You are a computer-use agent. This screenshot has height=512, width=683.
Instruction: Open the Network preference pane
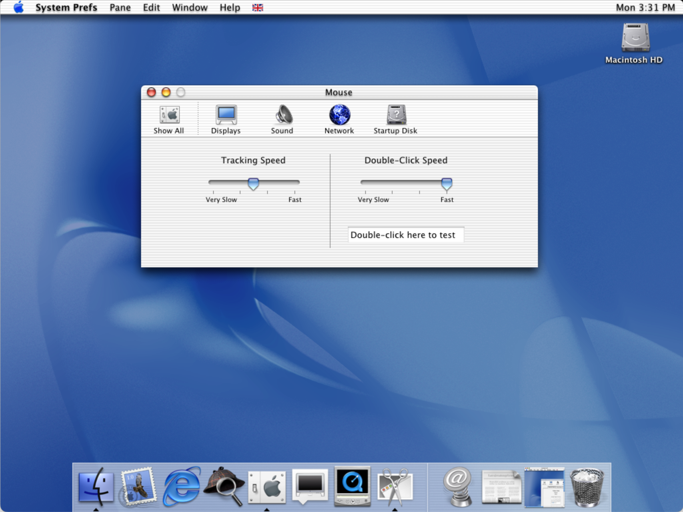339,120
